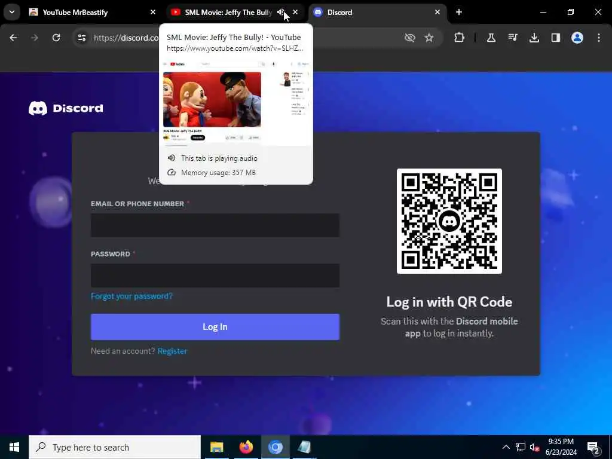The height and width of the screenshot is (459, 612).
Task: Close the SML Movie: Jeffy The Bully tab
Action: [x=295, y=12]
